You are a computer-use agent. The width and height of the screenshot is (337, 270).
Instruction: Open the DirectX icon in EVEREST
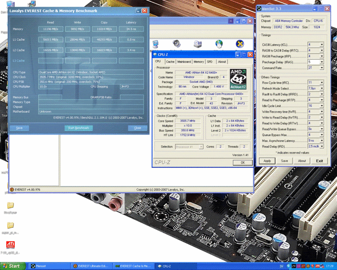pyautogui.click(x=240, y=44)
